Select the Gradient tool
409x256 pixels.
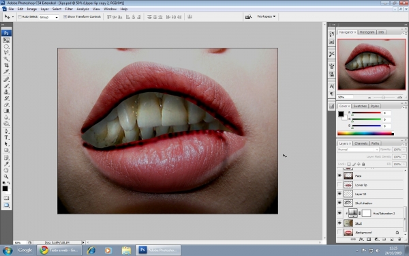pos(7,111)
